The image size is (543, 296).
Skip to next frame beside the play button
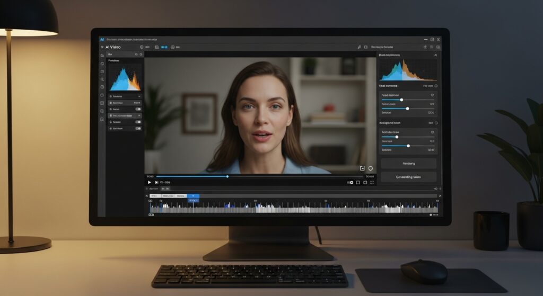[x=156, y=182]
